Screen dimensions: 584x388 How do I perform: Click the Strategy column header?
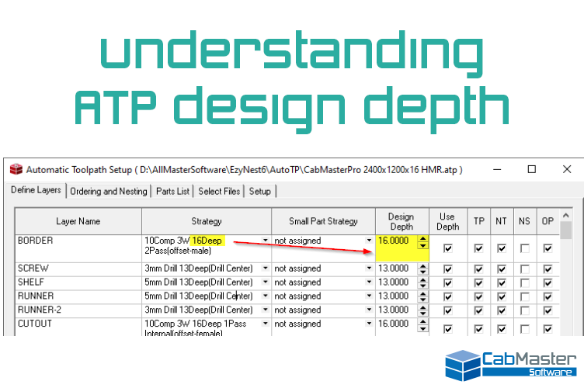(x=207, y=221)
